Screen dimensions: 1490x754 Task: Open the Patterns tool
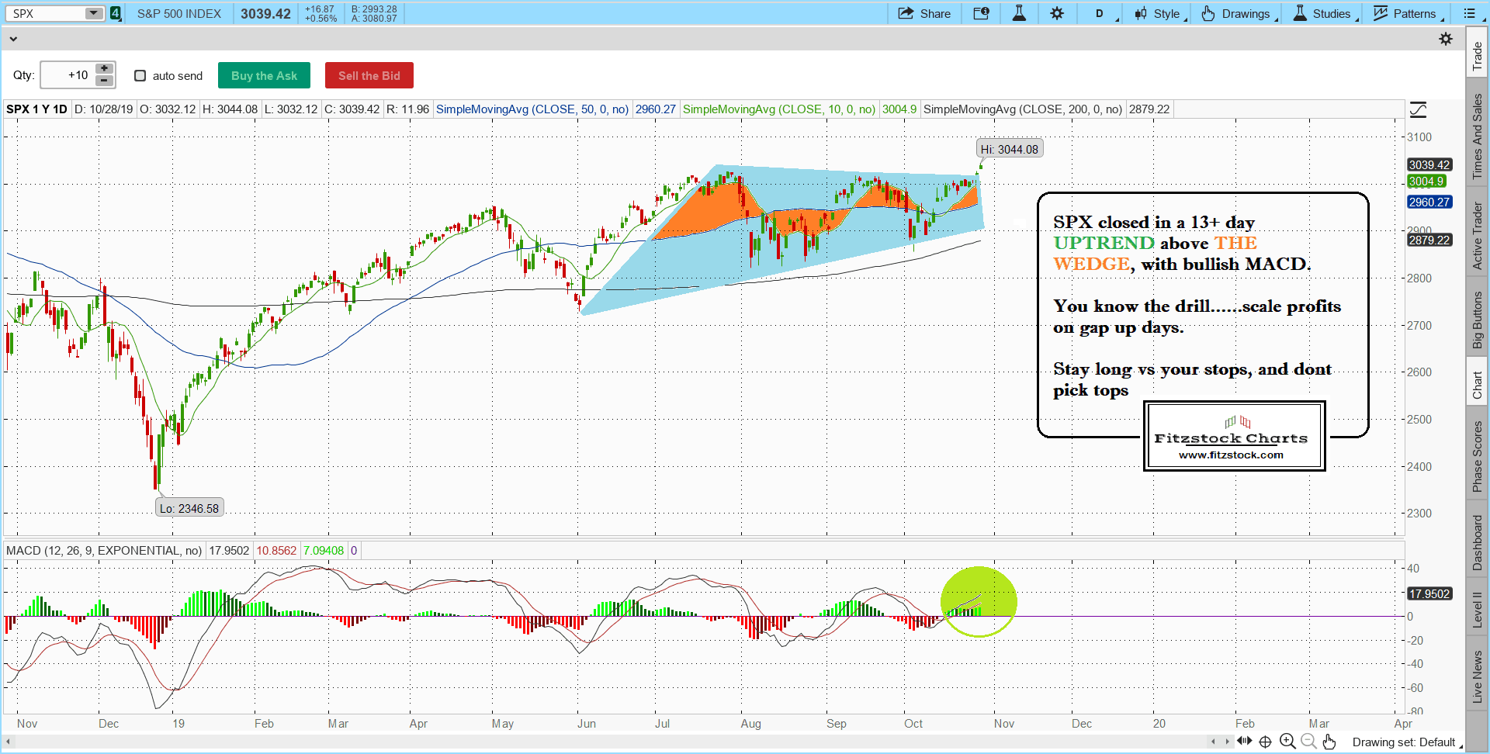[x=1405, y=13]
